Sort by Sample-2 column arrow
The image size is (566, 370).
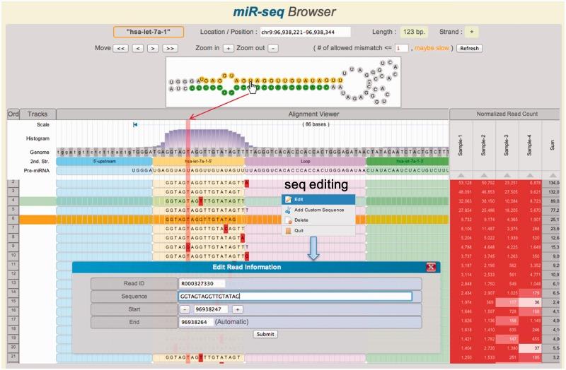pyautogui.click(x=484, y=175)
